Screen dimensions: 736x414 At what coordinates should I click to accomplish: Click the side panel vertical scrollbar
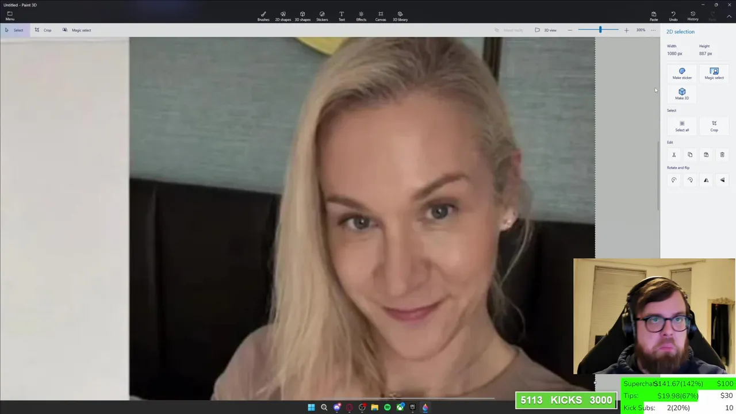(x=659, y=175)
